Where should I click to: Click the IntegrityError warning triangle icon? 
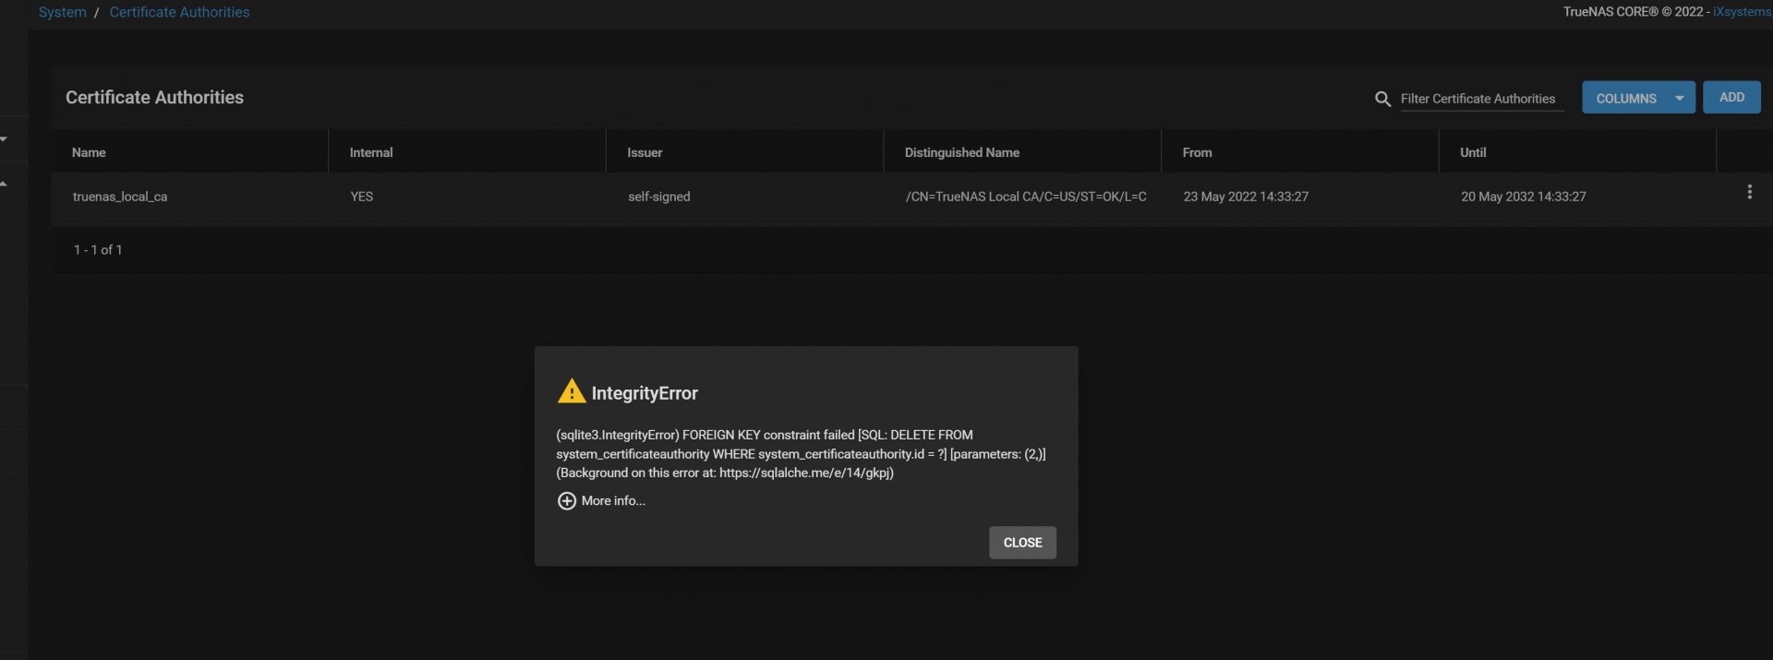(572, 391)
